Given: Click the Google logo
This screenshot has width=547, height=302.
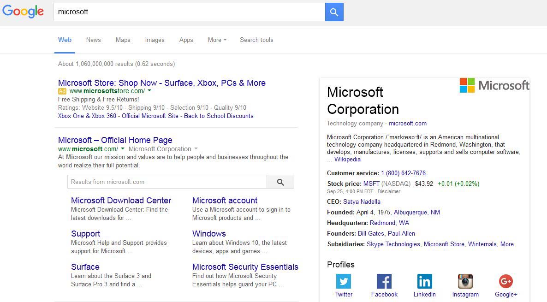Looking at the screenshot, I should 23,12.
